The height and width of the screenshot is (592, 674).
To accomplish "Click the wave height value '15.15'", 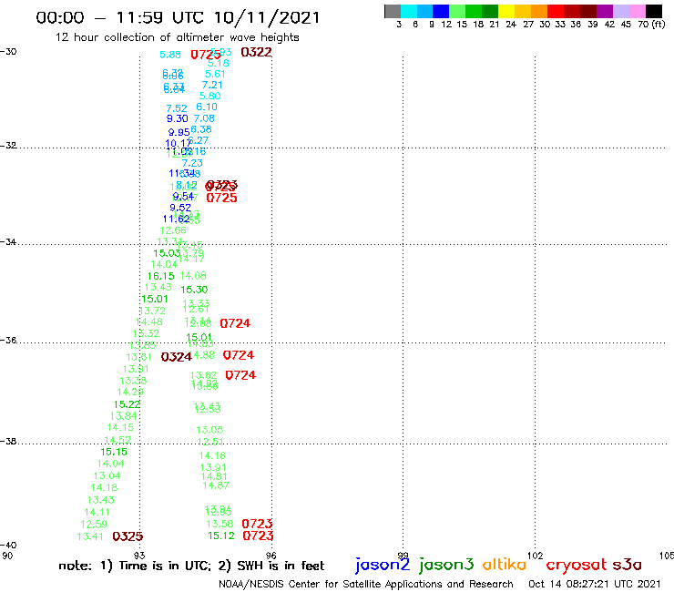I will pos(114,452).
